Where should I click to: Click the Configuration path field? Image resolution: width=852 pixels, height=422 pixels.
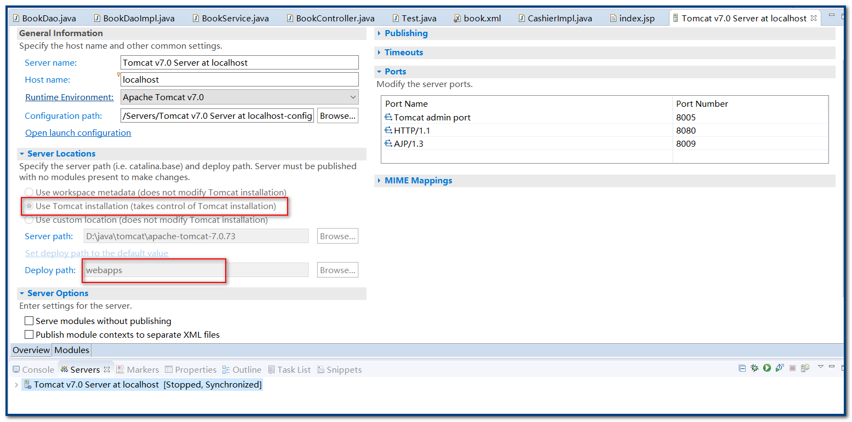(217, 115)
